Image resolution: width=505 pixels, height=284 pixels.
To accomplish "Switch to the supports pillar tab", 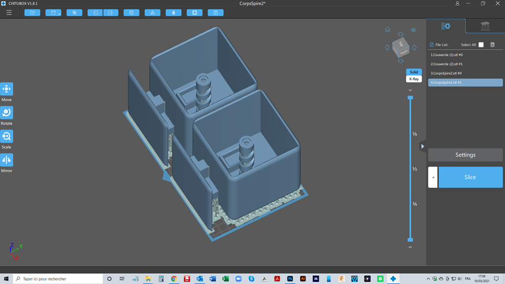I will pyautogui.click(x=485, y=26).
